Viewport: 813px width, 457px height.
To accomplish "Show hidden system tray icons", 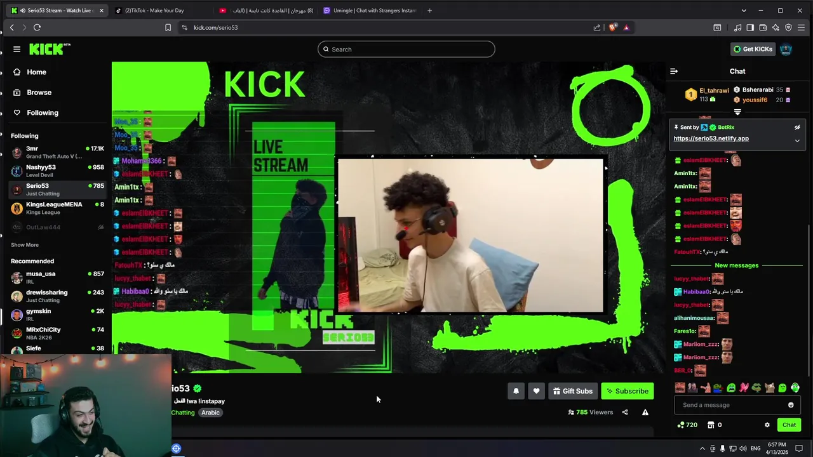I will 702,448.
